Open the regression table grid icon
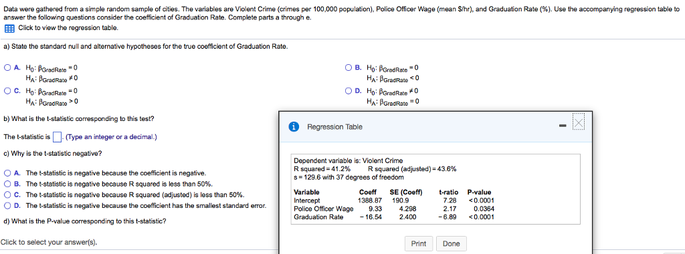This screenshot has height=254, width=685. point(9,28)
